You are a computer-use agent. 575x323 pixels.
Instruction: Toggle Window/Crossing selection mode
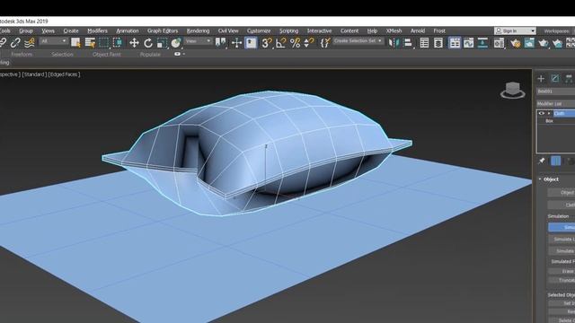(x=118, y=43)
